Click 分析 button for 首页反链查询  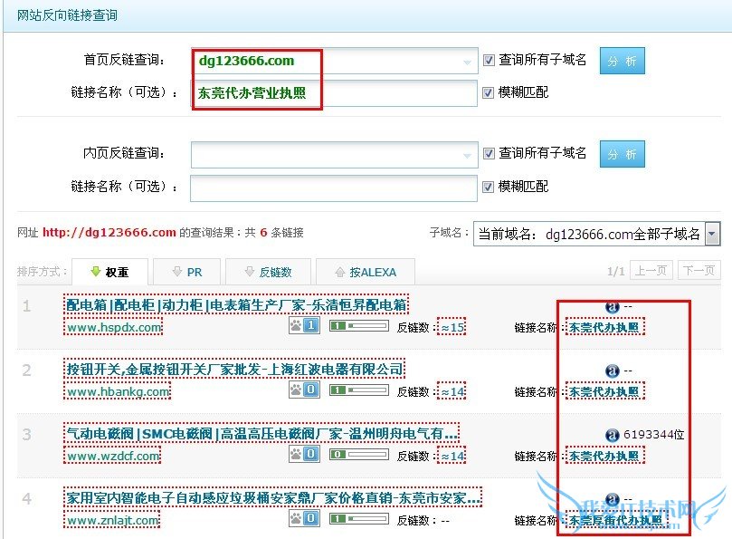(x=623, y=61)
